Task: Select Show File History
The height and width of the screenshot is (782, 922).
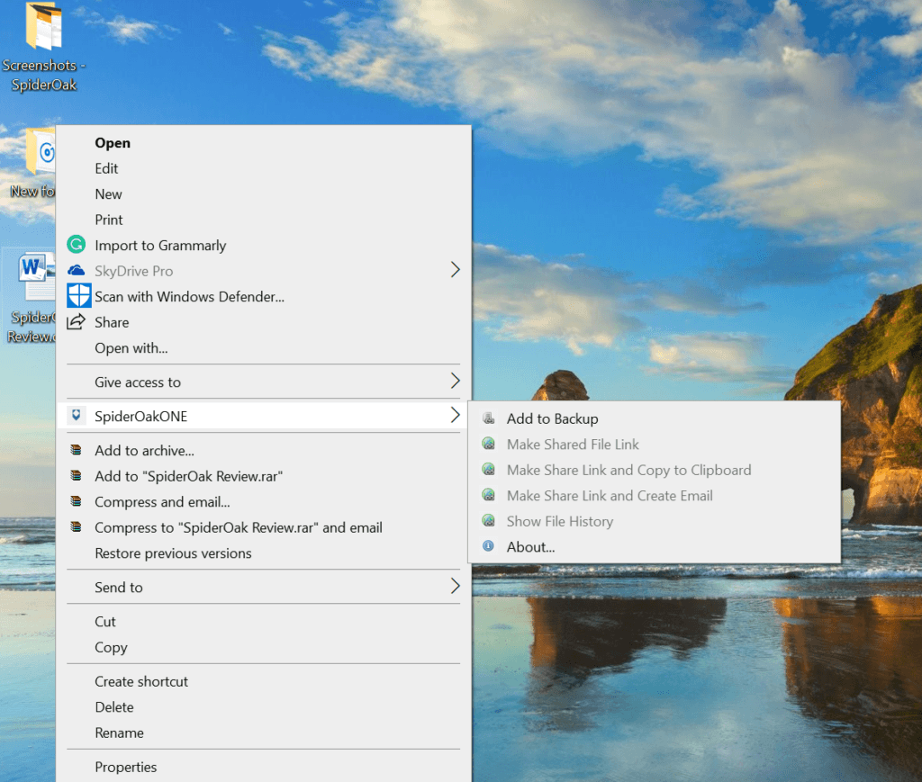Action: coord(654,521)
